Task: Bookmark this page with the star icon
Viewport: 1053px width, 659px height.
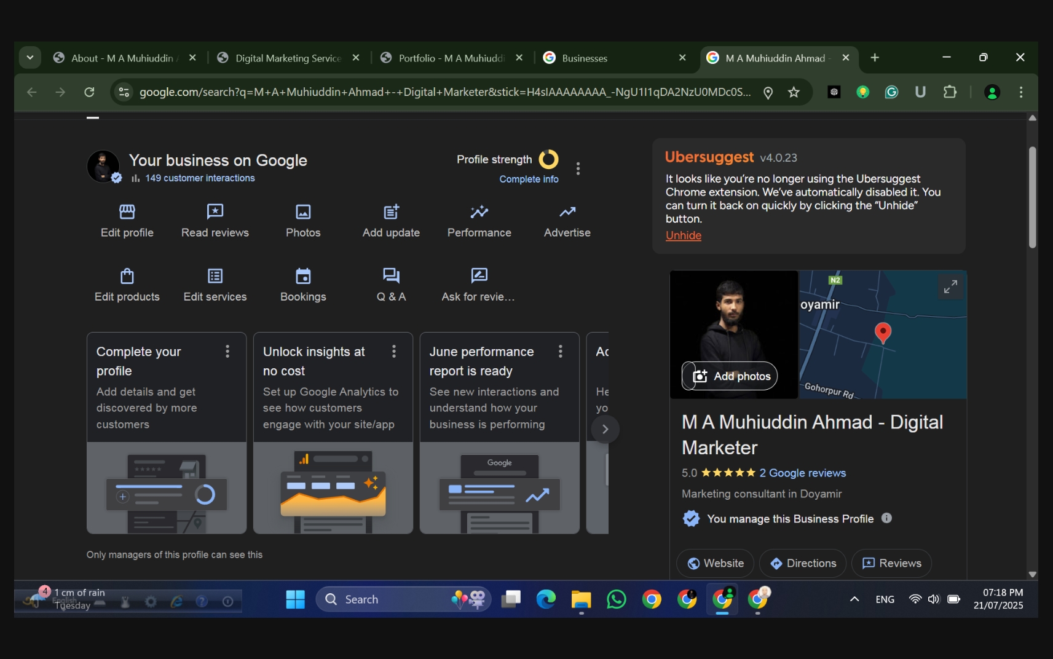Action: click(x=794, y=92)
